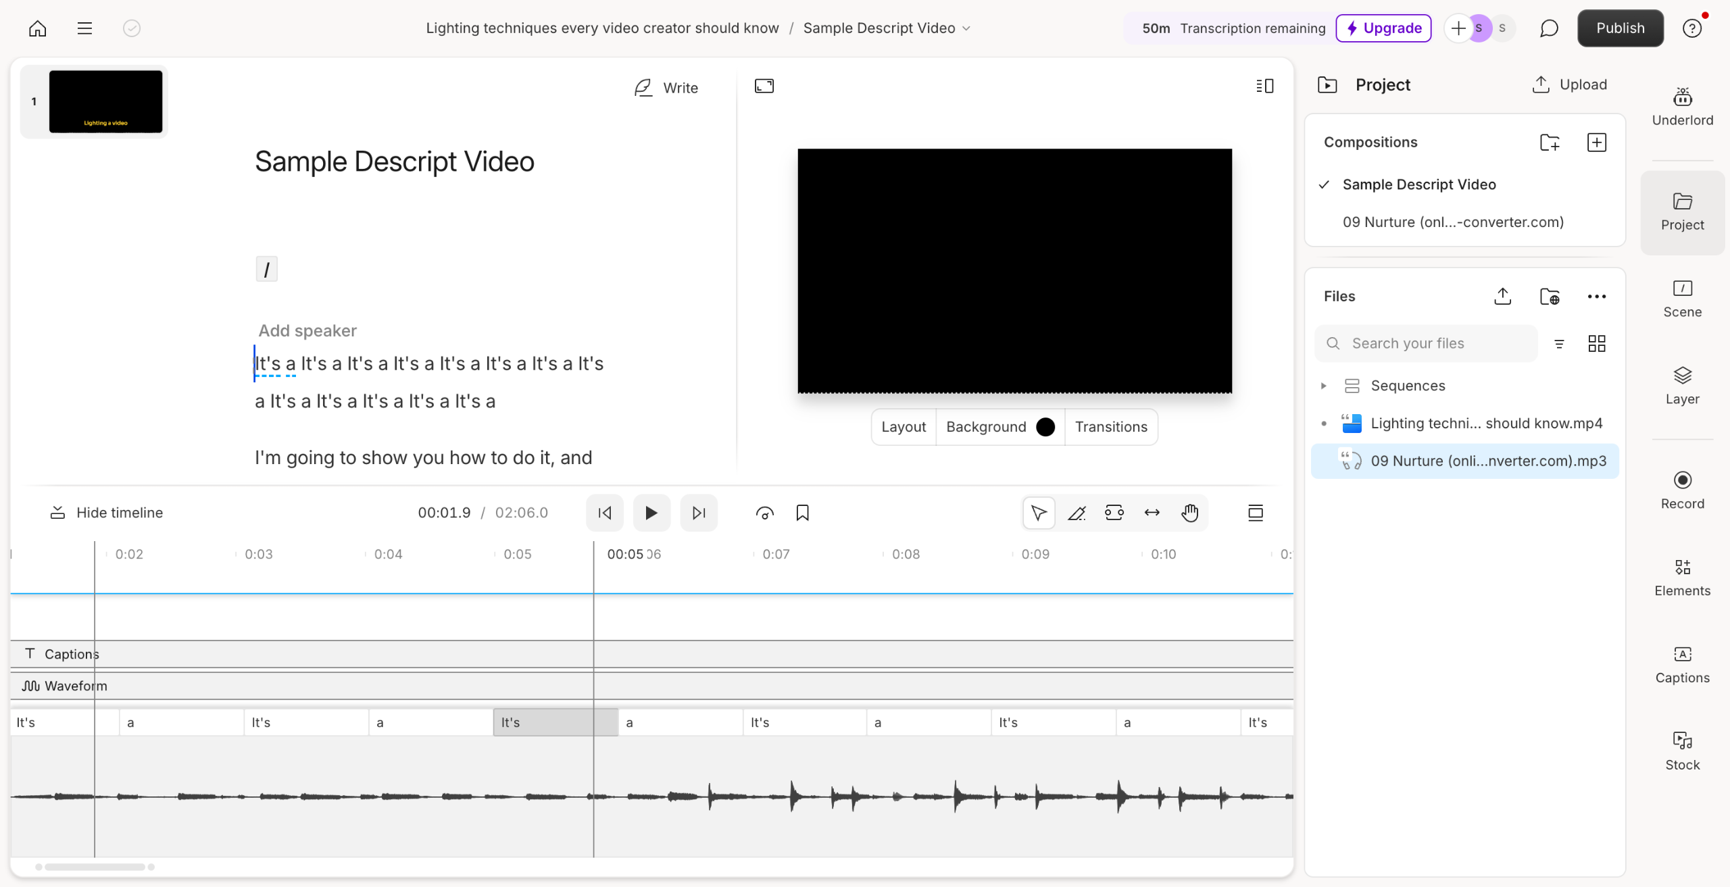The image size is (1730, 887).
Task: Open timeline settings stack icon
Action: coord(1256,513)
